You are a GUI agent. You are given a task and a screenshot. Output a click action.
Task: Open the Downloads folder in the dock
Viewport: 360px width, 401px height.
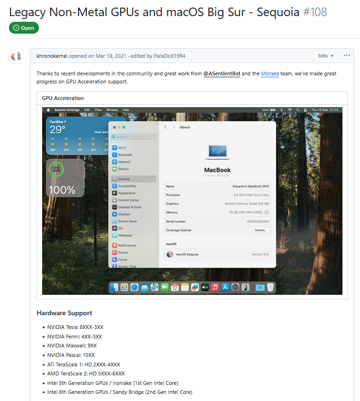click(x=260, y=287)
